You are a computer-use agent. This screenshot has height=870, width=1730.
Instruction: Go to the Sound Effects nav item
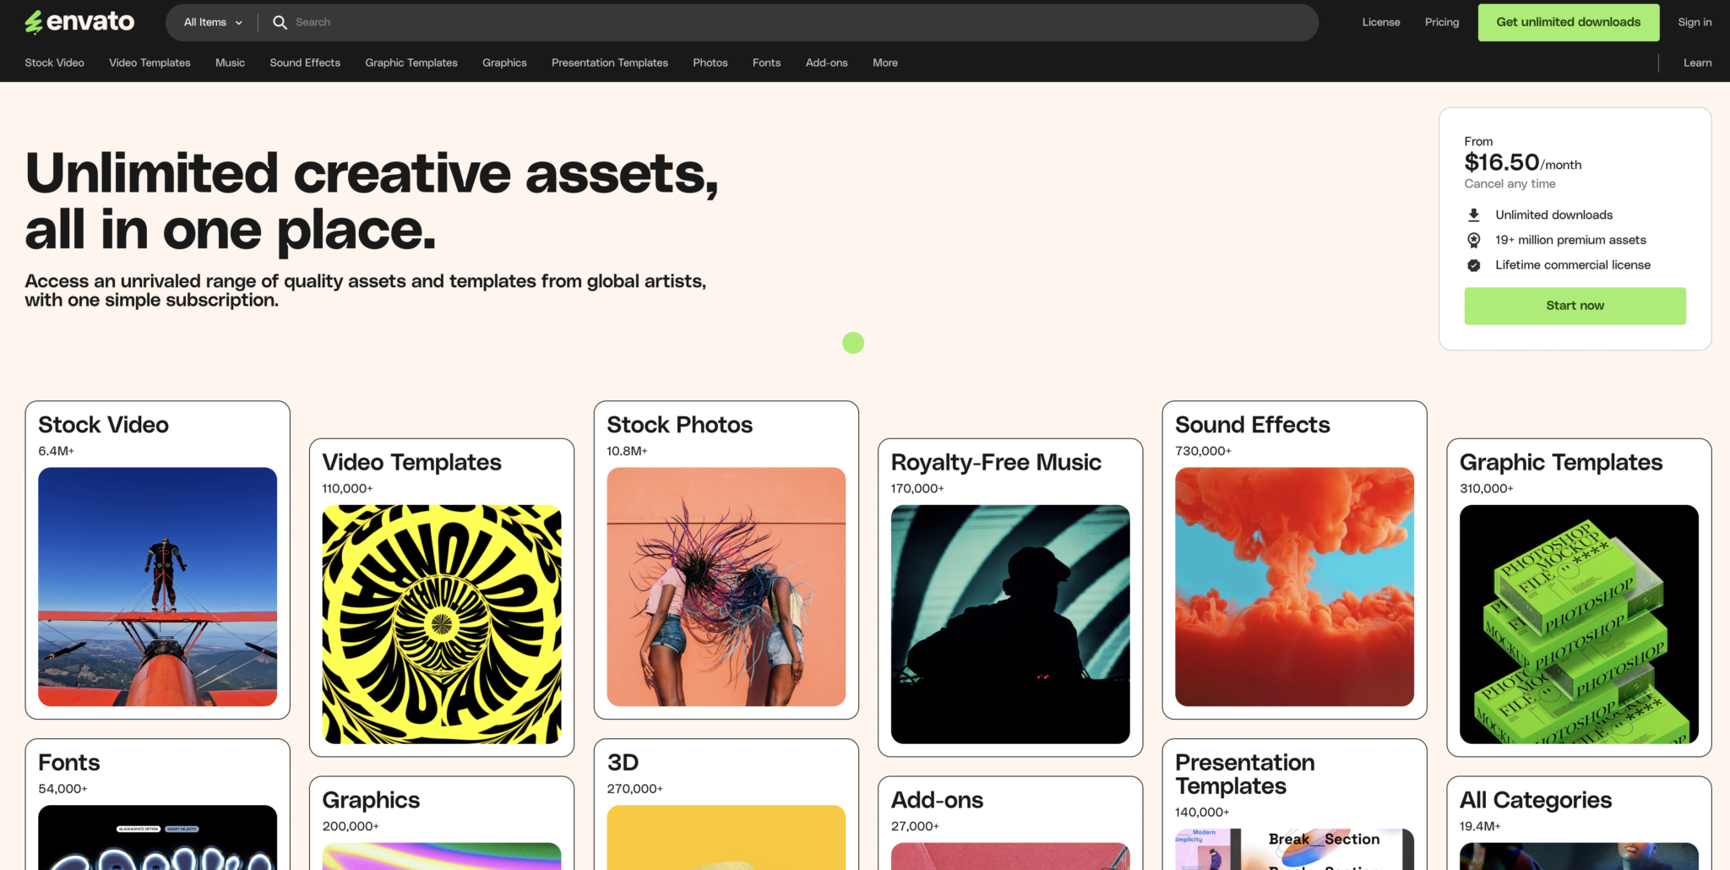305,63
